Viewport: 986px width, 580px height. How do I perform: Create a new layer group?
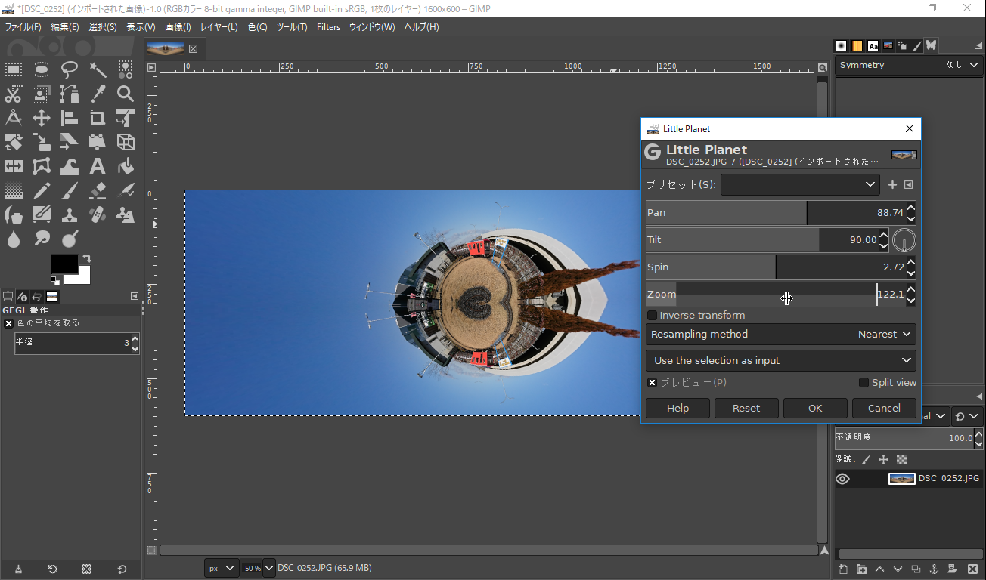(861, 569)
